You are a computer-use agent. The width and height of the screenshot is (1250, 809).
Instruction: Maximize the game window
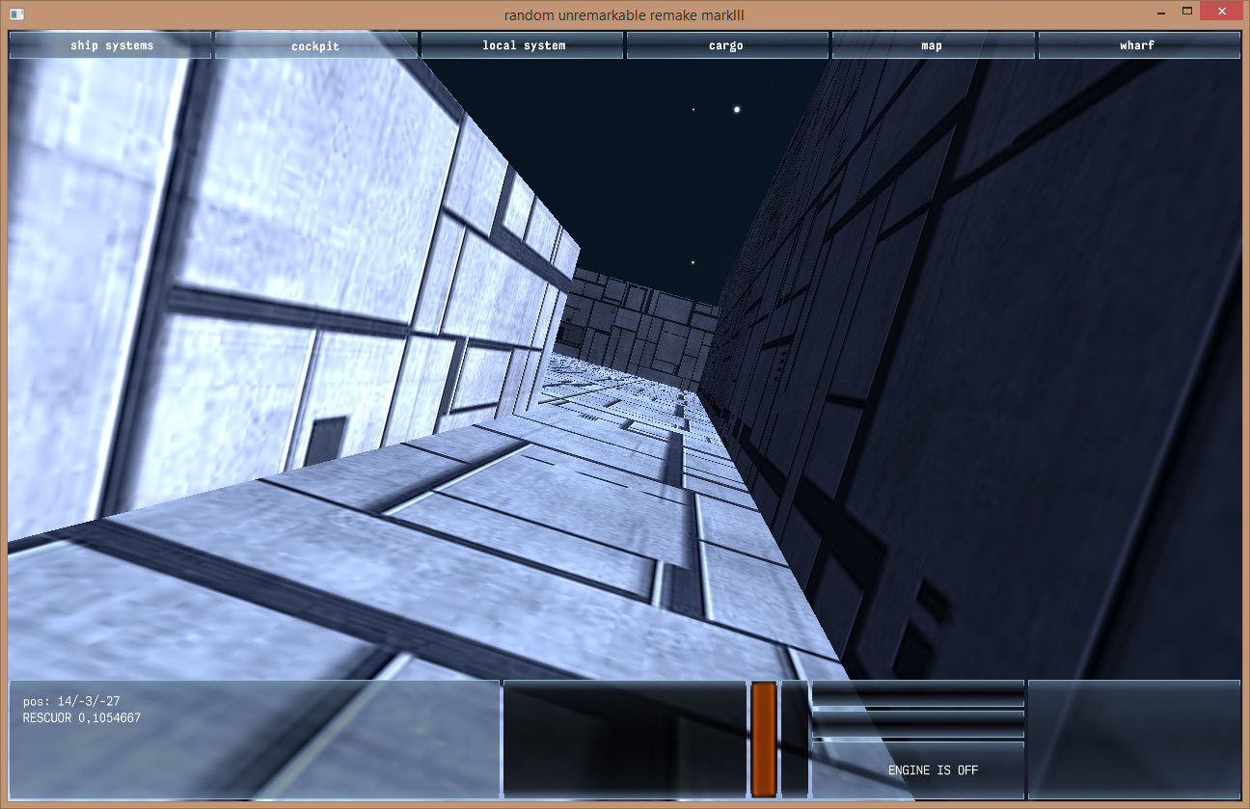(1187, 12)
